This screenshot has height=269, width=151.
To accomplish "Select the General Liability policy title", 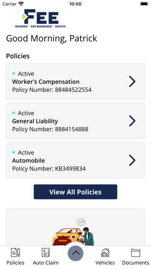I will click(35, 121).
